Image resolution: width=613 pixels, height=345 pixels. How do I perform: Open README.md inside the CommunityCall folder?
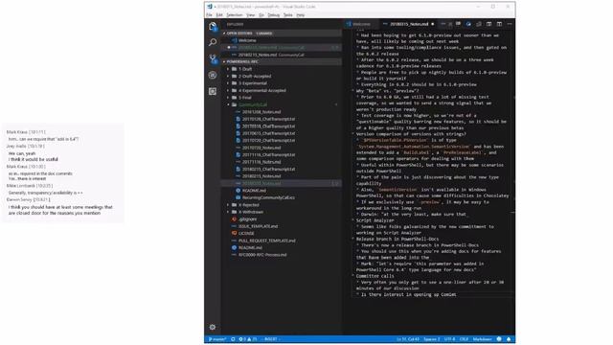(x=282, y=191)
